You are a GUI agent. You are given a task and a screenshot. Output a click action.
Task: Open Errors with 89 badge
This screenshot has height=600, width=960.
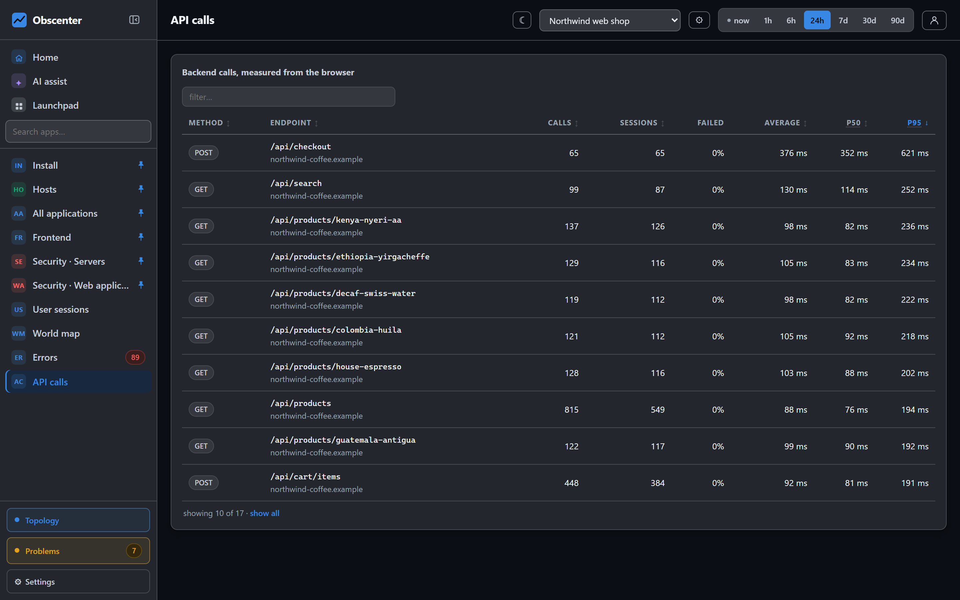[78, 358]
